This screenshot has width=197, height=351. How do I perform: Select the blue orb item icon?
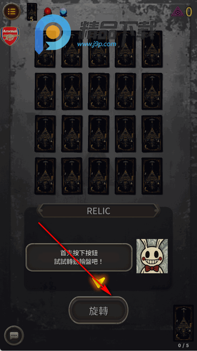tap(63, 12)
